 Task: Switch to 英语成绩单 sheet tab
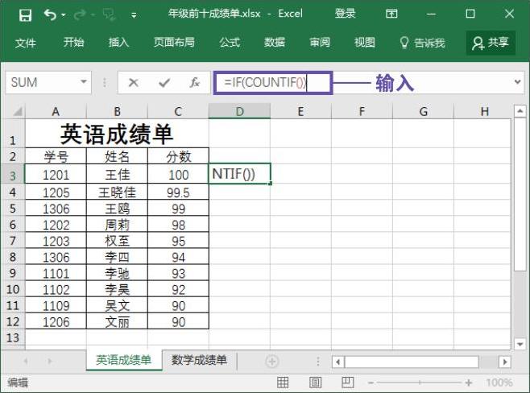tap(123, 360)
